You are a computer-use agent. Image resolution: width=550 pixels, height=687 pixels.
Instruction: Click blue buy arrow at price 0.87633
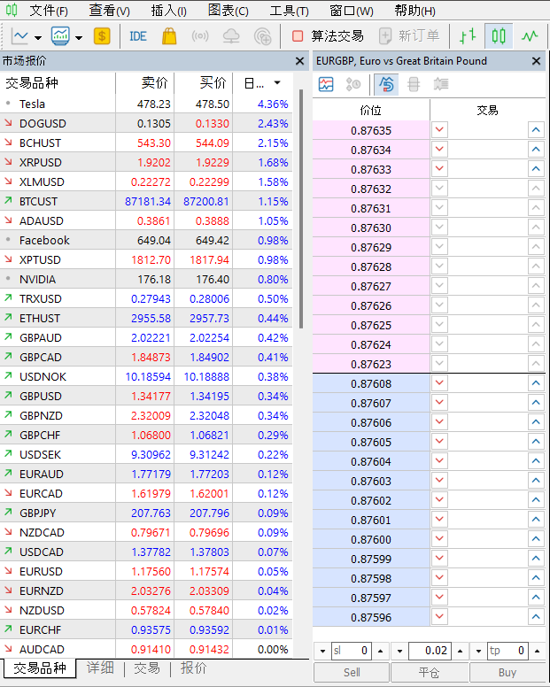pyautogui.click(x=536, y=169)
